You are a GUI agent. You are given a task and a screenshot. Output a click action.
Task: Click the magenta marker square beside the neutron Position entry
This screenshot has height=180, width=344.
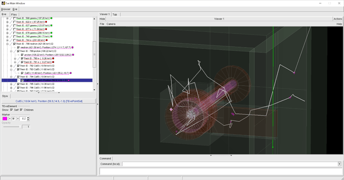pos(73,47)
